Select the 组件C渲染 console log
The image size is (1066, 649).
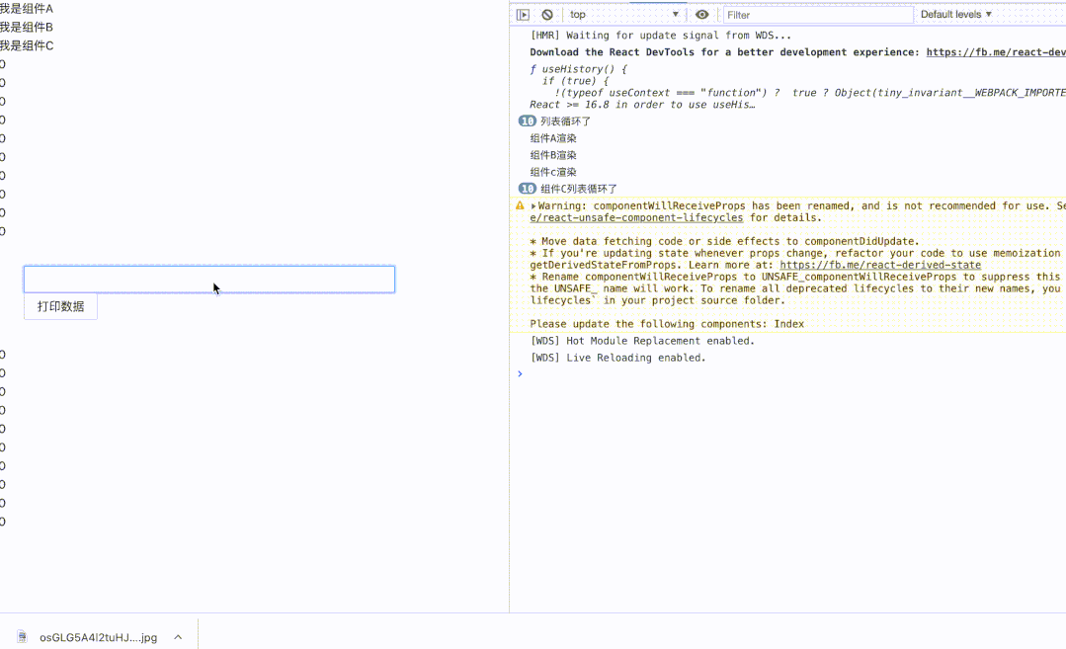tap(553, 172)
